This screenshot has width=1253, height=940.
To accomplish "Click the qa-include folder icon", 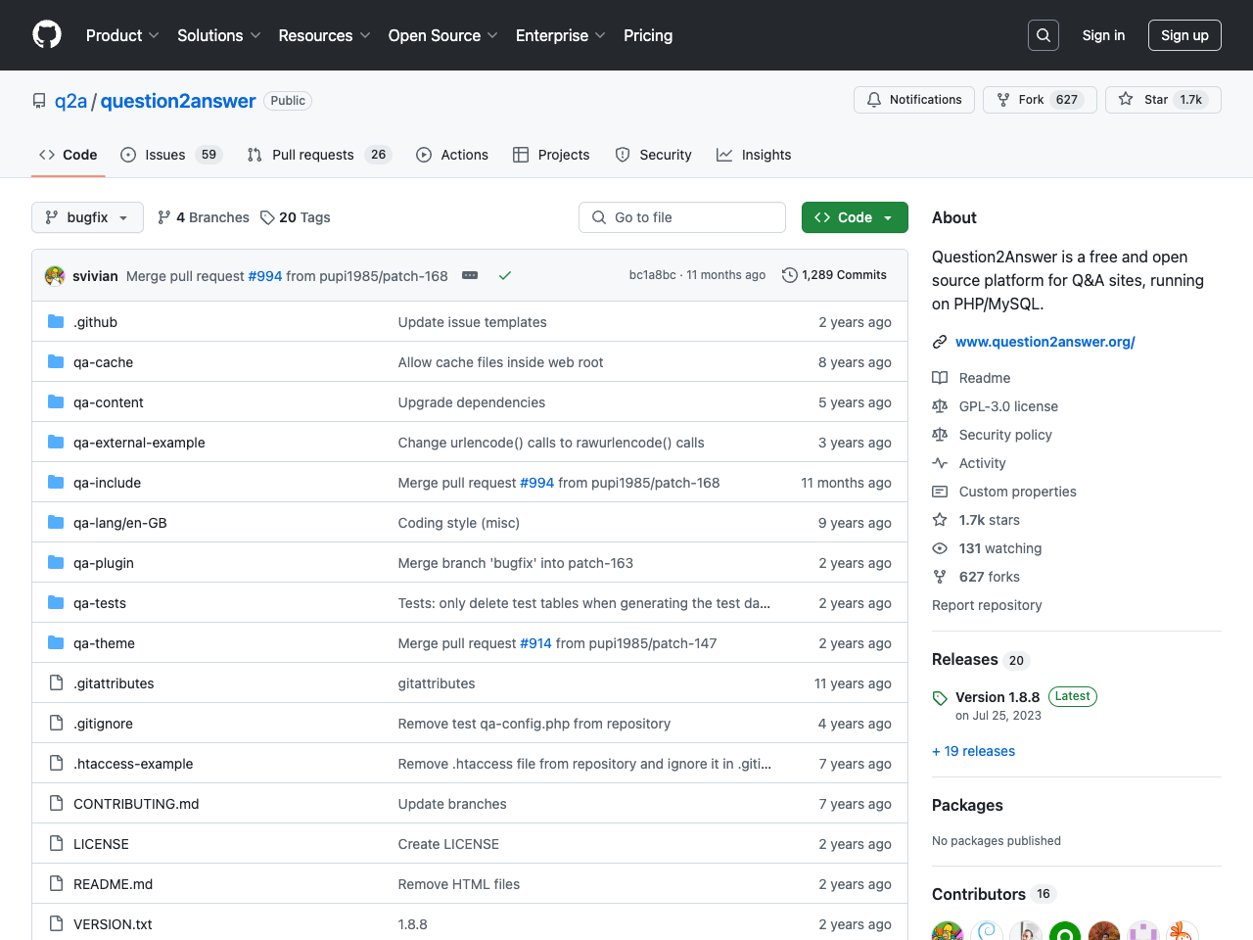I will pos(56,482).
